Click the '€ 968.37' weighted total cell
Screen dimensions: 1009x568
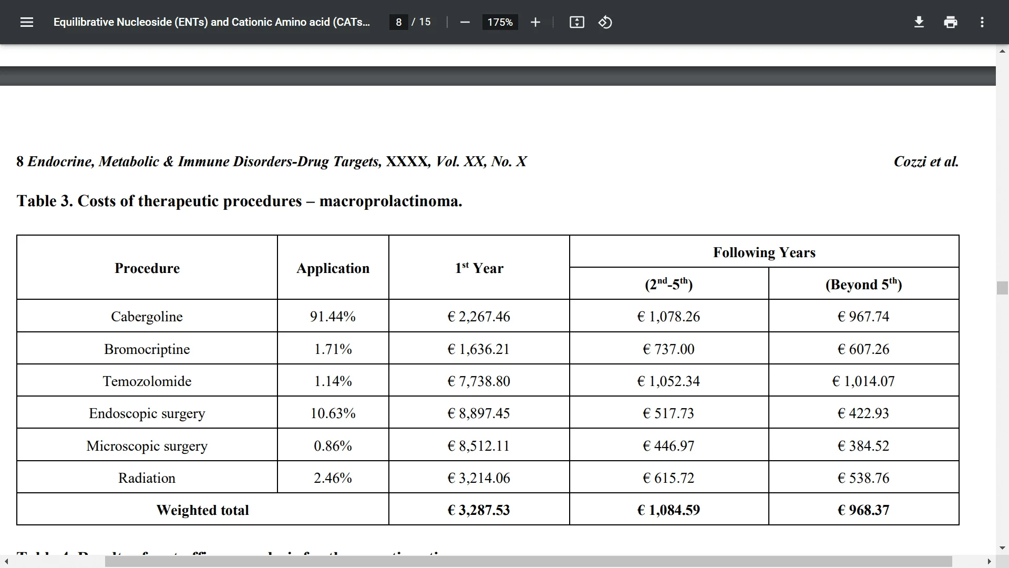pyautogui.click(x=863, y=510)
